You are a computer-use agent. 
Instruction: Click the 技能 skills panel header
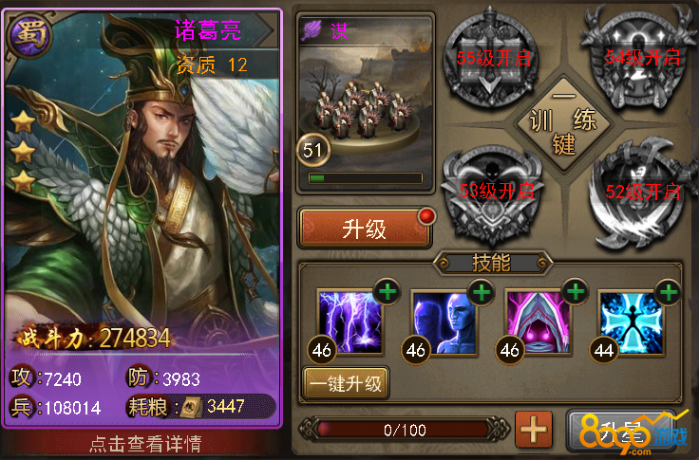[492, 263]
